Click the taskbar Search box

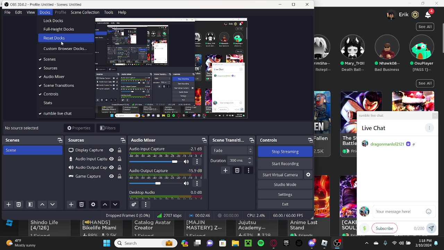tap(146, 243)
